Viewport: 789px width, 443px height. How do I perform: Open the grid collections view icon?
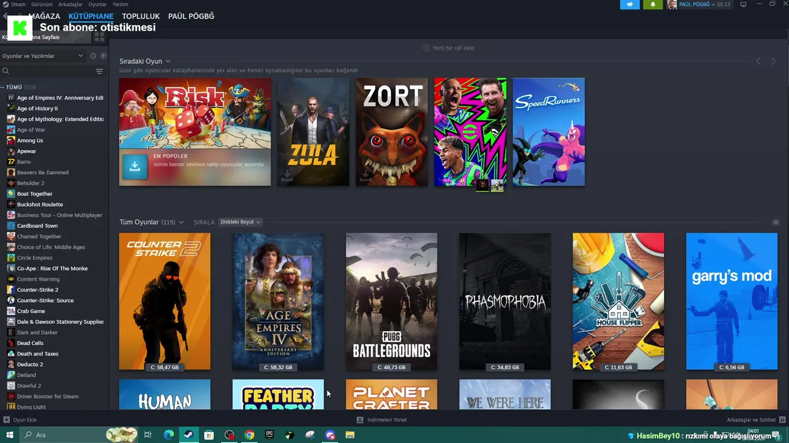coord(99,36)
